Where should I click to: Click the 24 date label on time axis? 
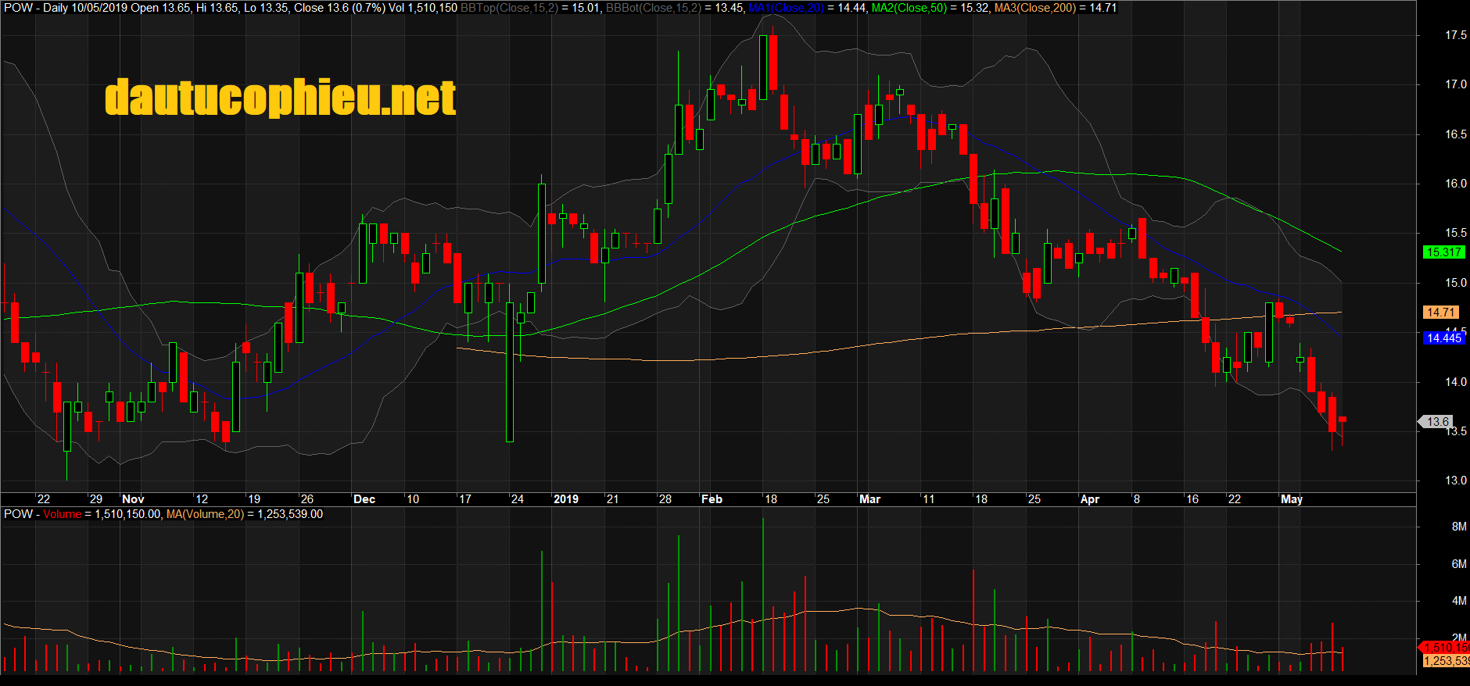coord(518,499)
